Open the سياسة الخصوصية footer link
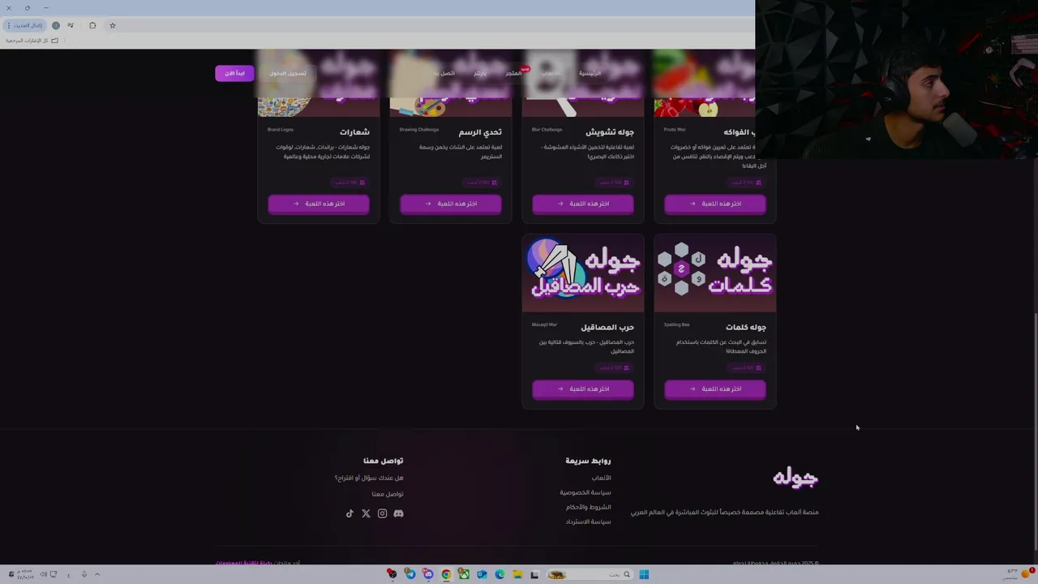The image size is (1038, 584). [x=585, y=492]
